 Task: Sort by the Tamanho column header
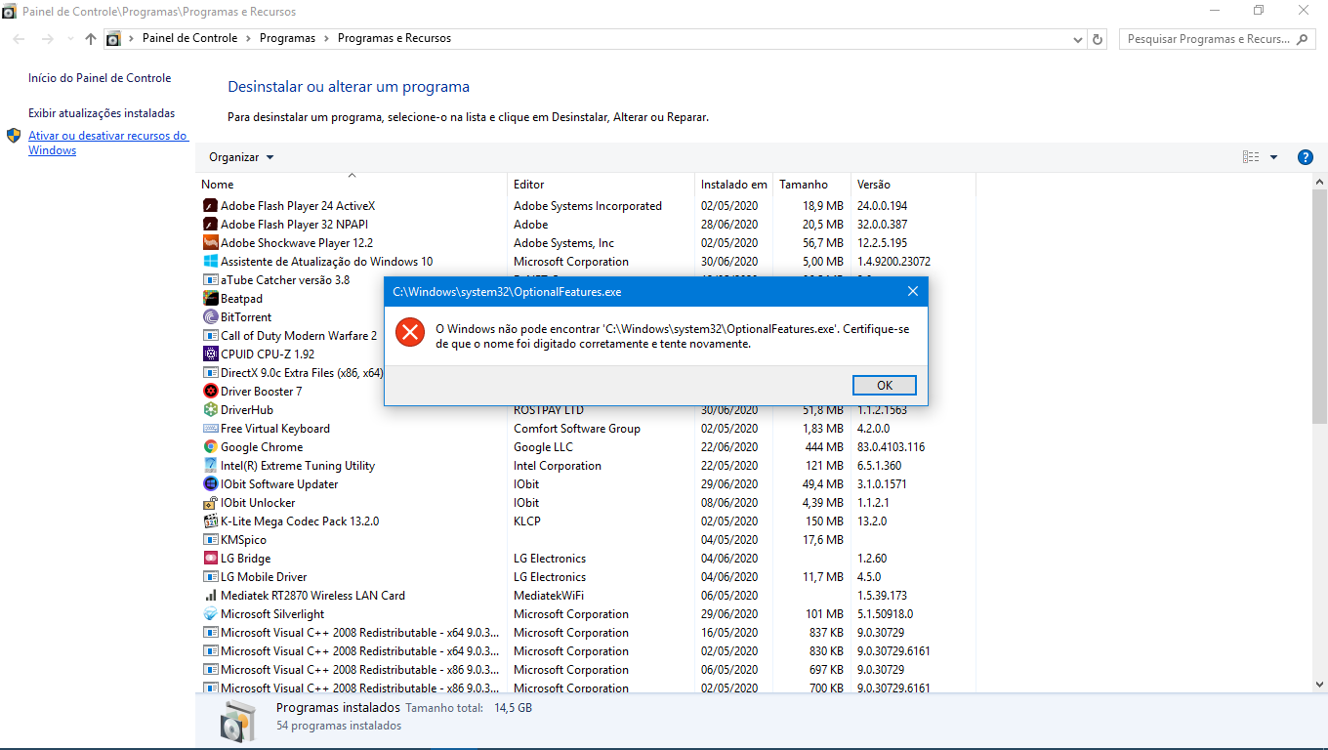811,185
